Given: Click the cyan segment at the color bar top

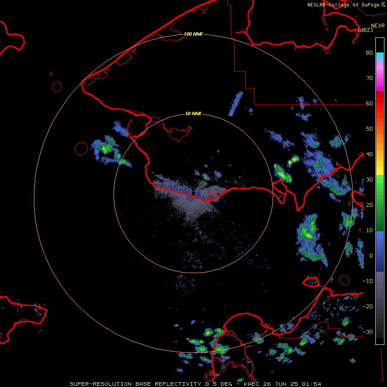Looking at the screenshot, I should click(x=380, y=56).
